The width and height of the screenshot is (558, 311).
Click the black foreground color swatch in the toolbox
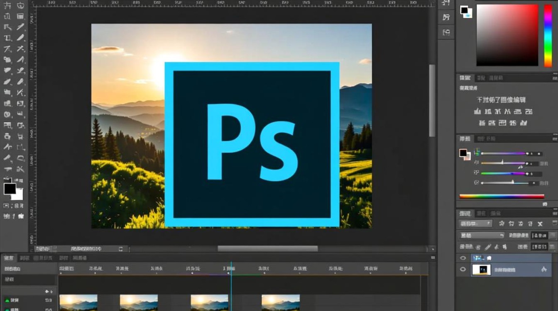tap(10, 189)
